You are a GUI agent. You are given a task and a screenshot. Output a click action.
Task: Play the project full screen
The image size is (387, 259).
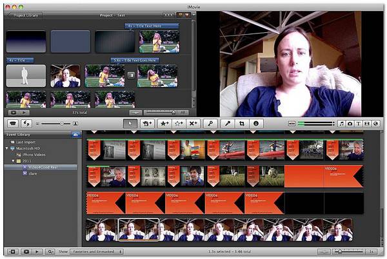(x=14, y=113)
